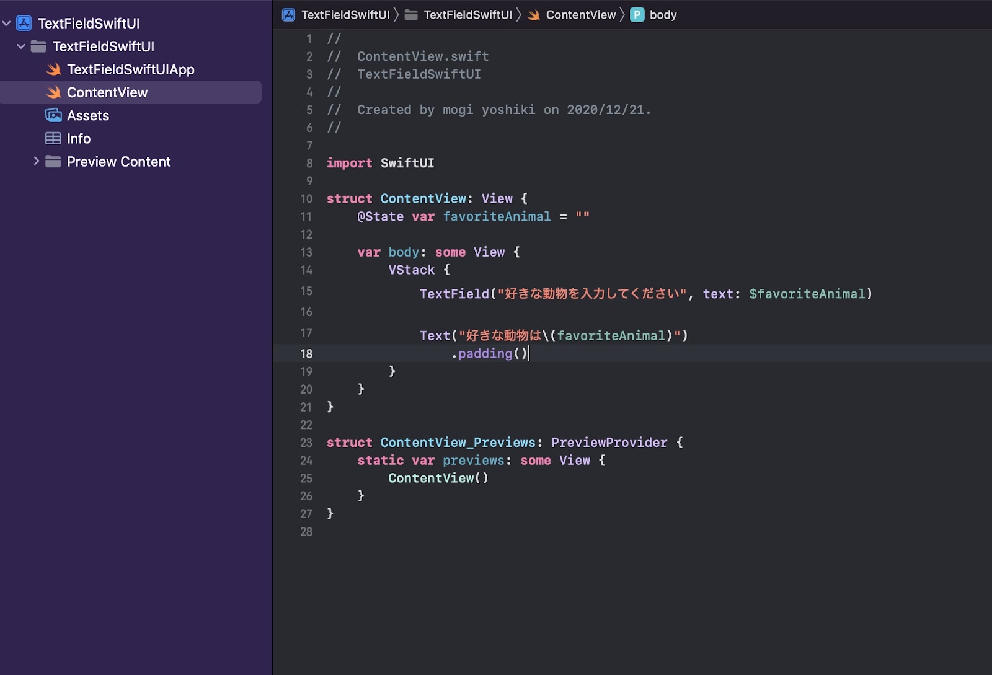Click '$favoriteAnimal' binding on line 15
This screenshot has height=675, width=992.
[807, 294]
